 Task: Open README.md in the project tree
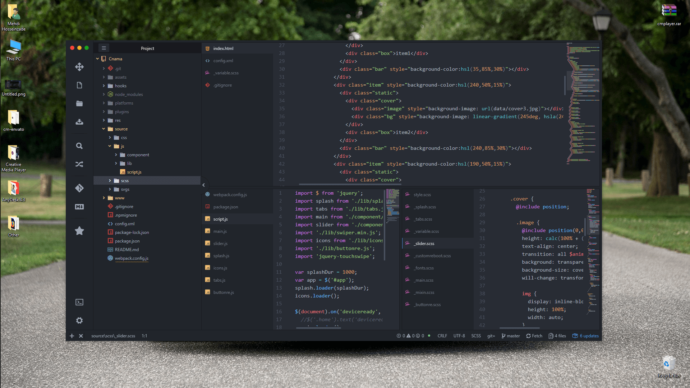click(126, 250)
